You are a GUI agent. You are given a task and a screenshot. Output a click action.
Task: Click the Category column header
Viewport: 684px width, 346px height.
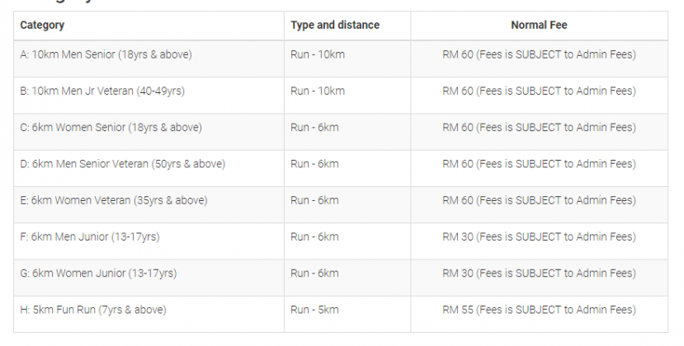pos(42,26)
